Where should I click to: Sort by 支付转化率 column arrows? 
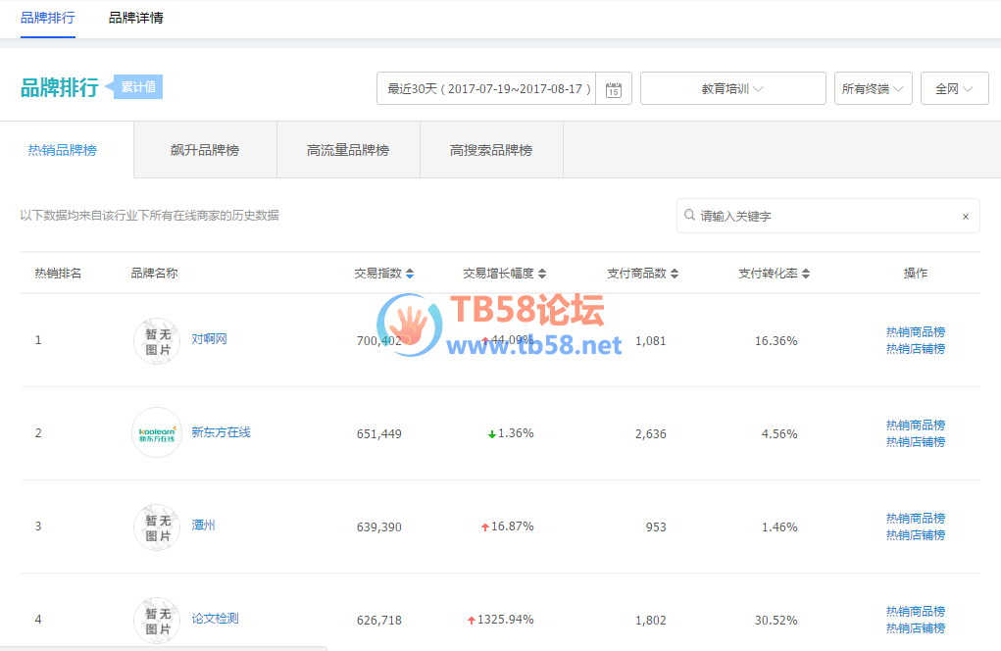(806, 274)
